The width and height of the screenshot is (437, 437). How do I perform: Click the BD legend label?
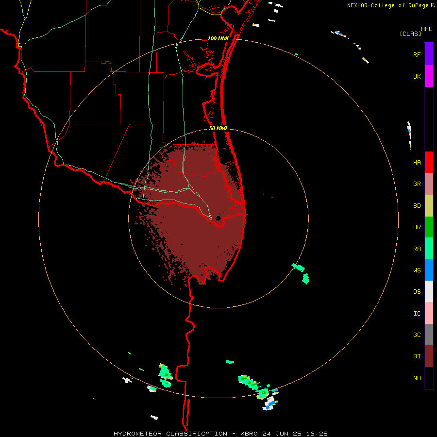[417, 206]
